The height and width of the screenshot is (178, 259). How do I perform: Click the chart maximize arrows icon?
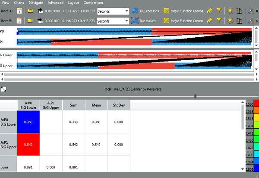(x=3, y=89)
